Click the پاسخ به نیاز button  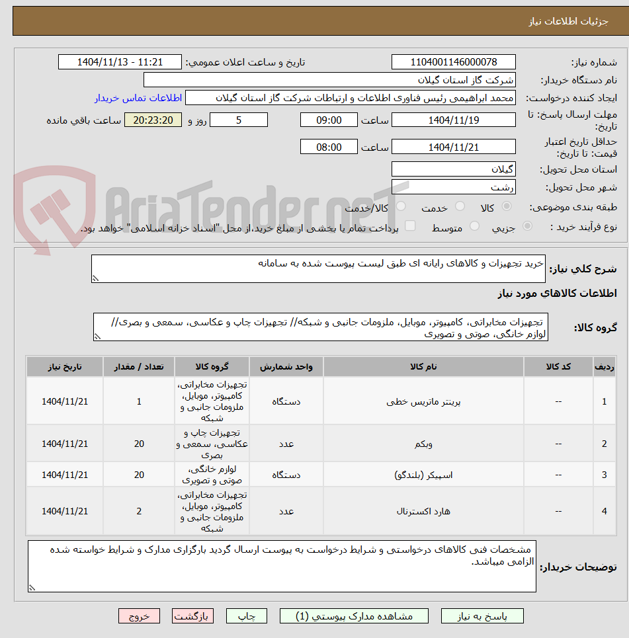click(x=482, y=616)
